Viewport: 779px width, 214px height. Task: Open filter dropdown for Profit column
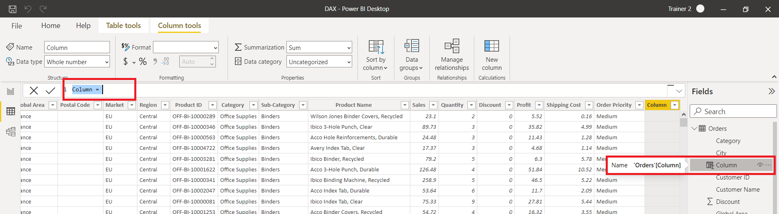click(539, 105)
